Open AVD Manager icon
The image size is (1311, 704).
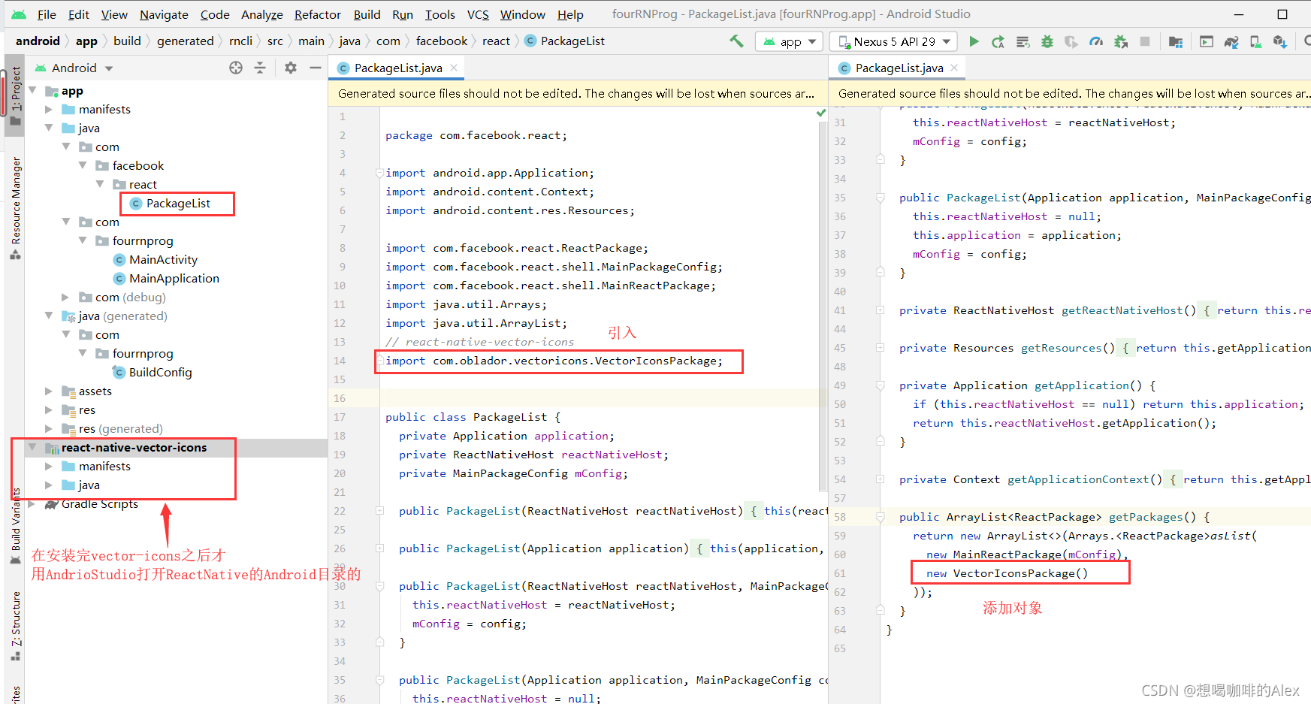pyautogui.click(x=1255, y=41)
